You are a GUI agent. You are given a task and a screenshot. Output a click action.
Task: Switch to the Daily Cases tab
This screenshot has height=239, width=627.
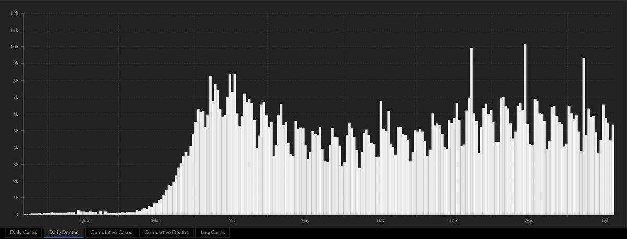click(23, 232)
